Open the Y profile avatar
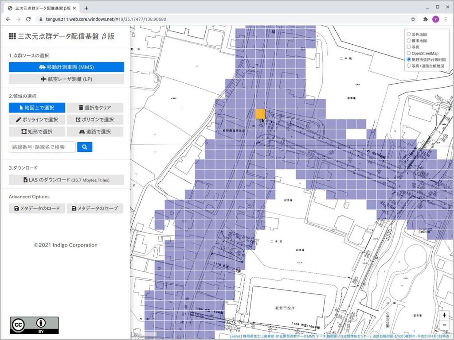The height and width of the screenshot is (340, 454). pyautogui.click(x=435, y=19)
